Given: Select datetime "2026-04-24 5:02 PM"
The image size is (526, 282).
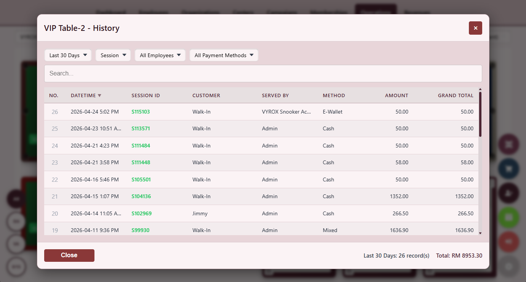Looking at the screenshot, I should (x=95, y=112).
